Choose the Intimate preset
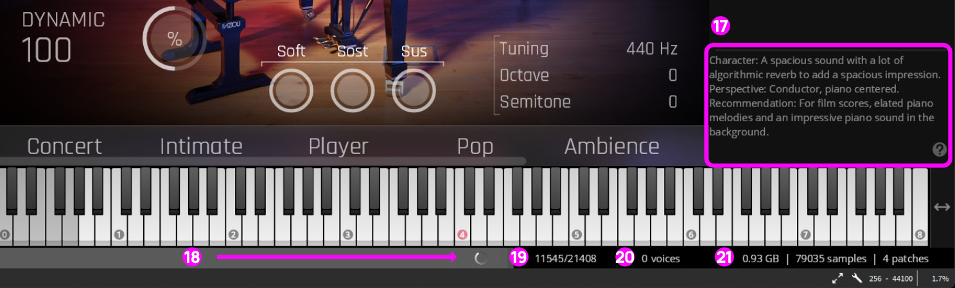This screenshot has height=288, width=955. [201, 146]
